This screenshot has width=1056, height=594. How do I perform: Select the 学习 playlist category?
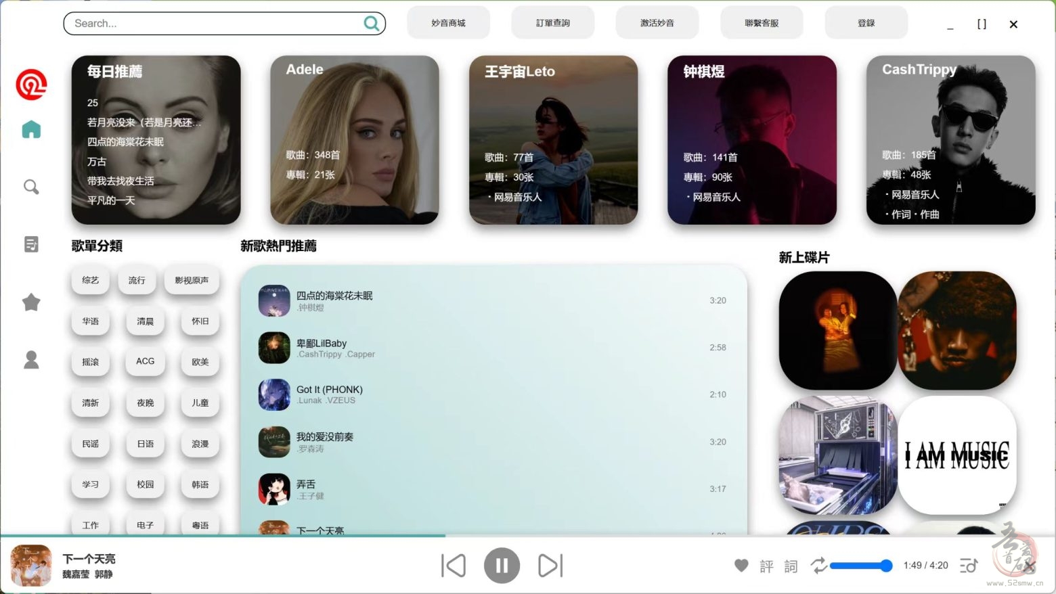click(90, 484)
